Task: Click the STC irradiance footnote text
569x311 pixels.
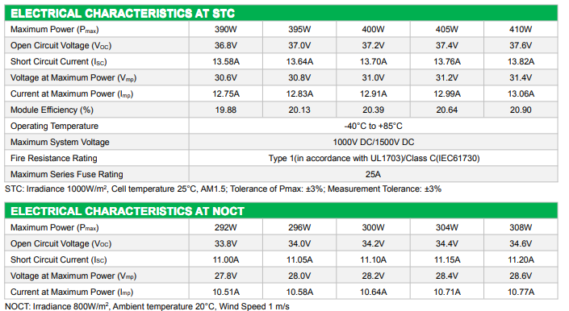Action: 223,189
